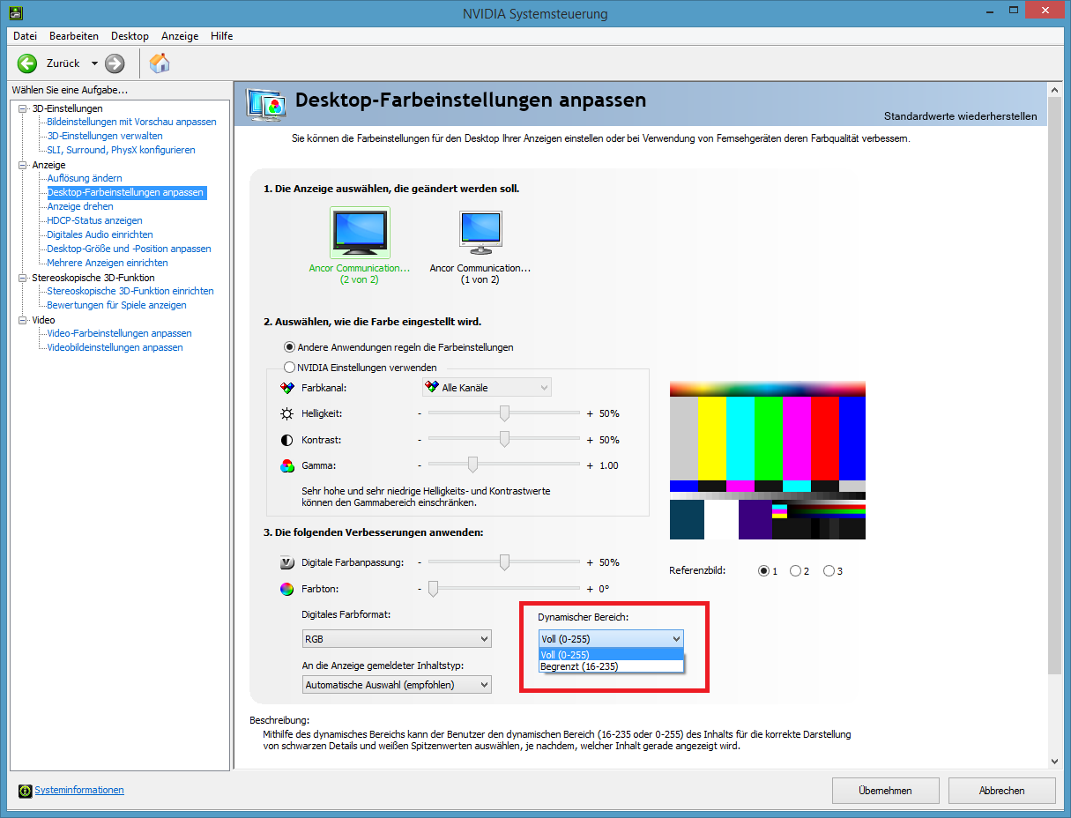Click the Helligkeit slider
The height and width of the screenshot is (818, 1071).
(x=504, y=413)
